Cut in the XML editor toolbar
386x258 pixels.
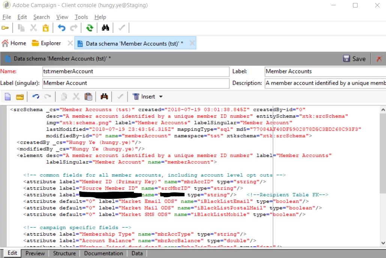click(76, 97)
